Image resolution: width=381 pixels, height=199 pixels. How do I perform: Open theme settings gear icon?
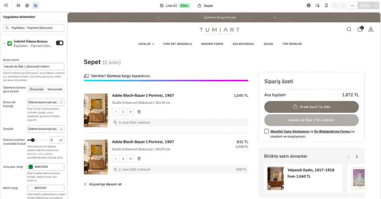[27, 5]
